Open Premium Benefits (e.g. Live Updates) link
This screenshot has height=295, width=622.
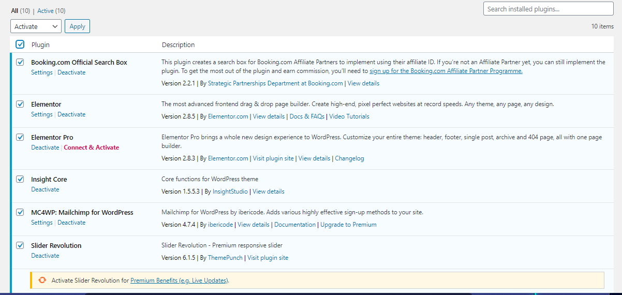(x=179, y=281)
